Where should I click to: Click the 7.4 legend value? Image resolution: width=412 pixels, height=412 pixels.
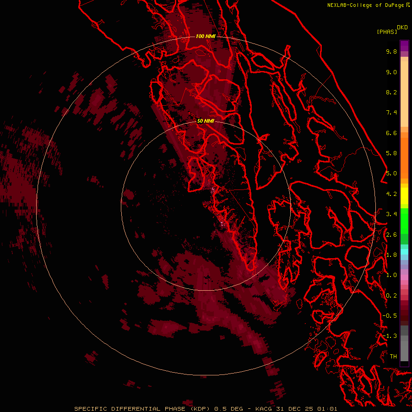coord(391,113)
